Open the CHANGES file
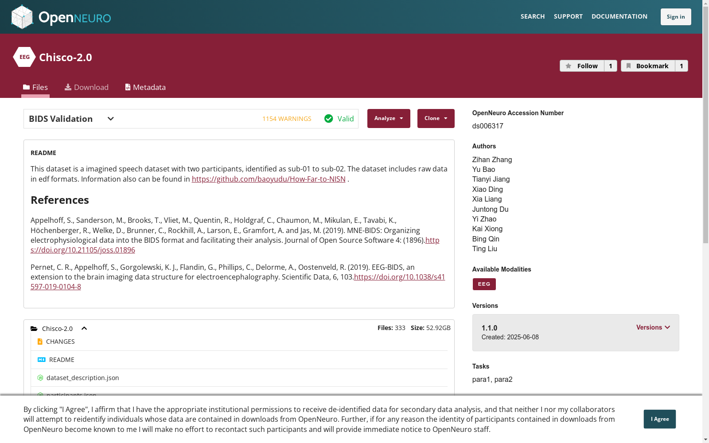Viewport: 709px width, 443px height. 60,342
